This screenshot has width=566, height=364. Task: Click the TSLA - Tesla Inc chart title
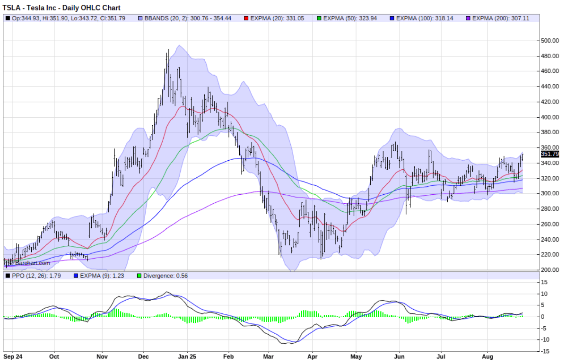[x=61, y=8]
